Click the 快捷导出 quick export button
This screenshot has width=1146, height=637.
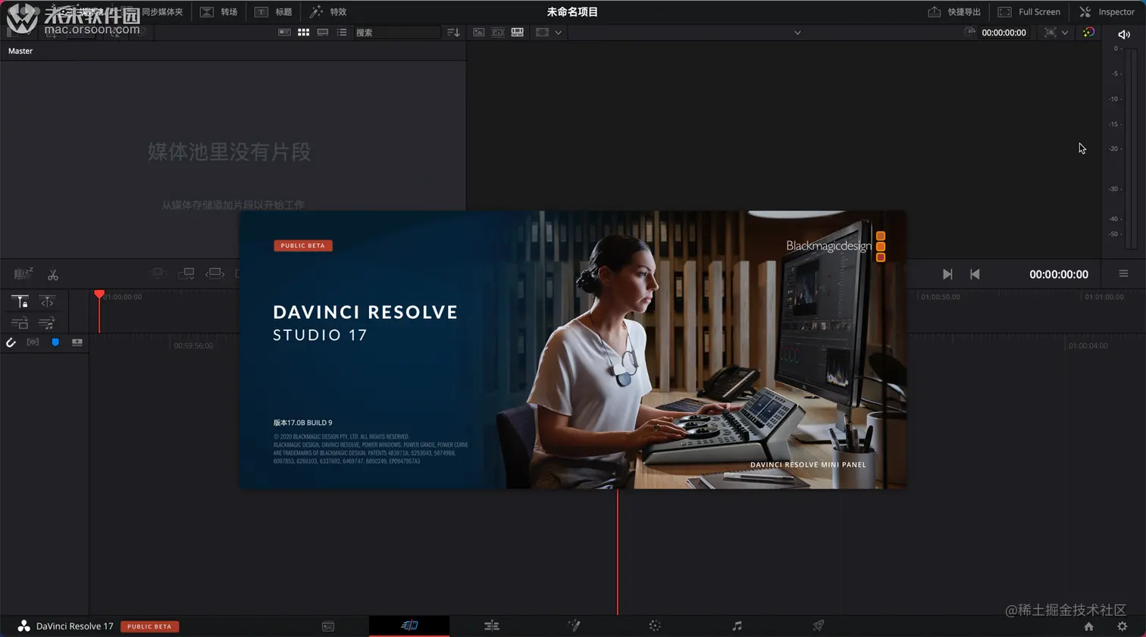coord(954,12)
